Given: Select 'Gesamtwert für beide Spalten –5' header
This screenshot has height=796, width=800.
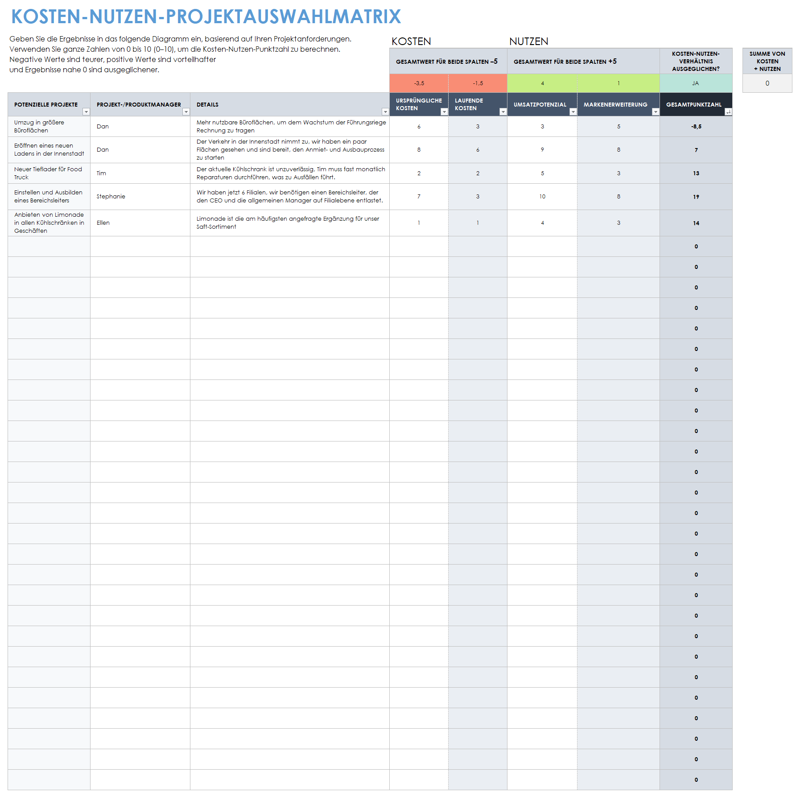Looking at the screenshot, I should click(x=448, y=62).
